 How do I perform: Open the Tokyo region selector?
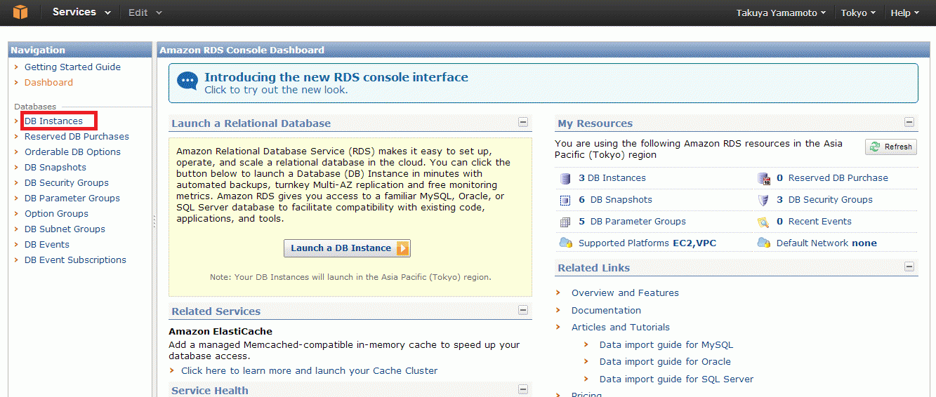point(858,13)
